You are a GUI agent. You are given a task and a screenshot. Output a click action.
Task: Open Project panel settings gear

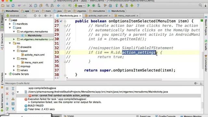(46, 16)
